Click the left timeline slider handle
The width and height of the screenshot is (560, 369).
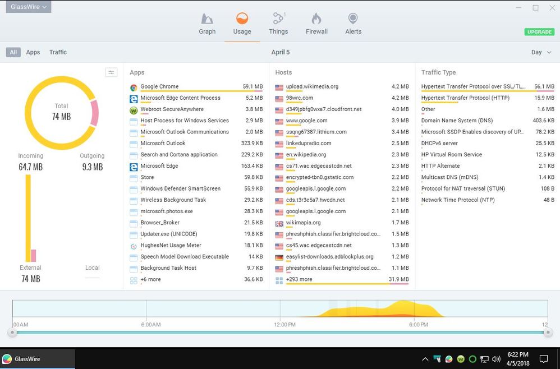pos(12,333)
